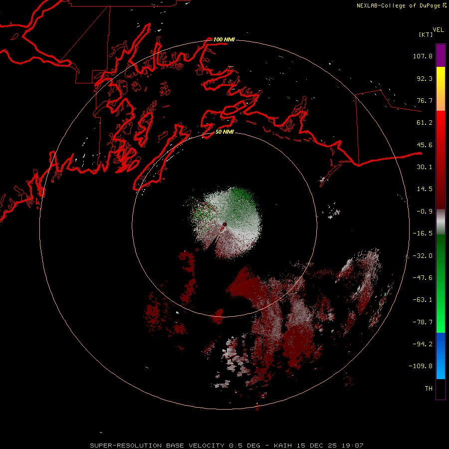
Task: Click the -78.7 velocity scale value
Action: [x=423, y=322]
